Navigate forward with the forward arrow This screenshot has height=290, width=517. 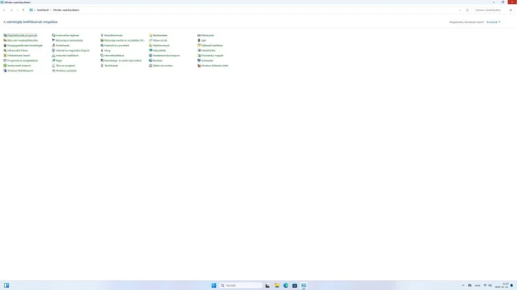(11, 10)
